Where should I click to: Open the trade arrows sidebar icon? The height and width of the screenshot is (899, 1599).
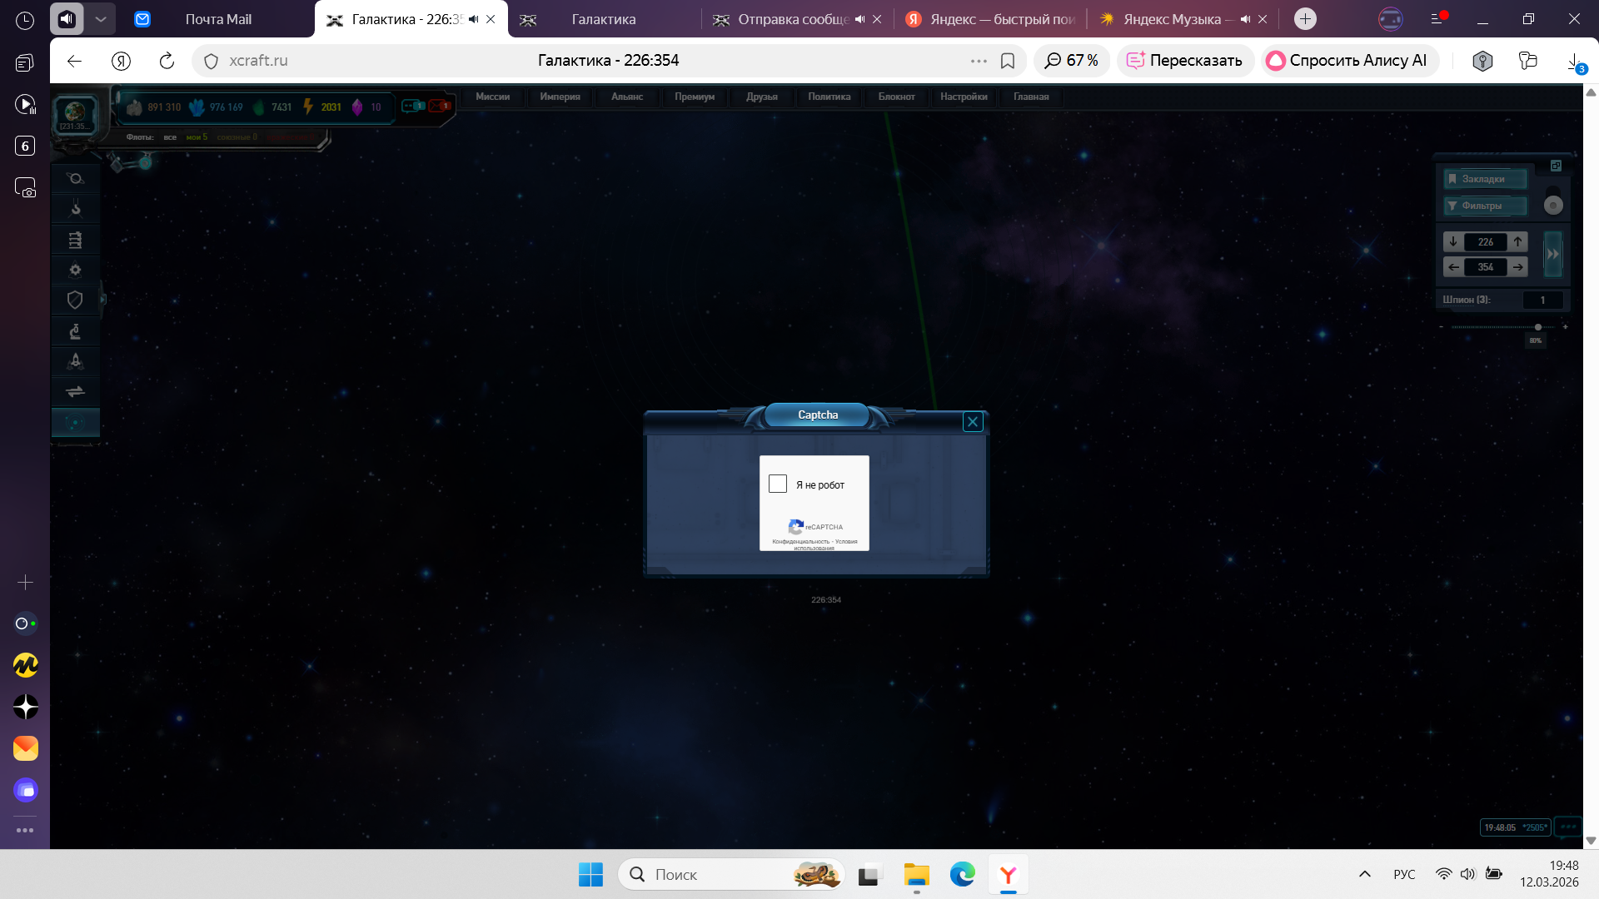point(75,391)
